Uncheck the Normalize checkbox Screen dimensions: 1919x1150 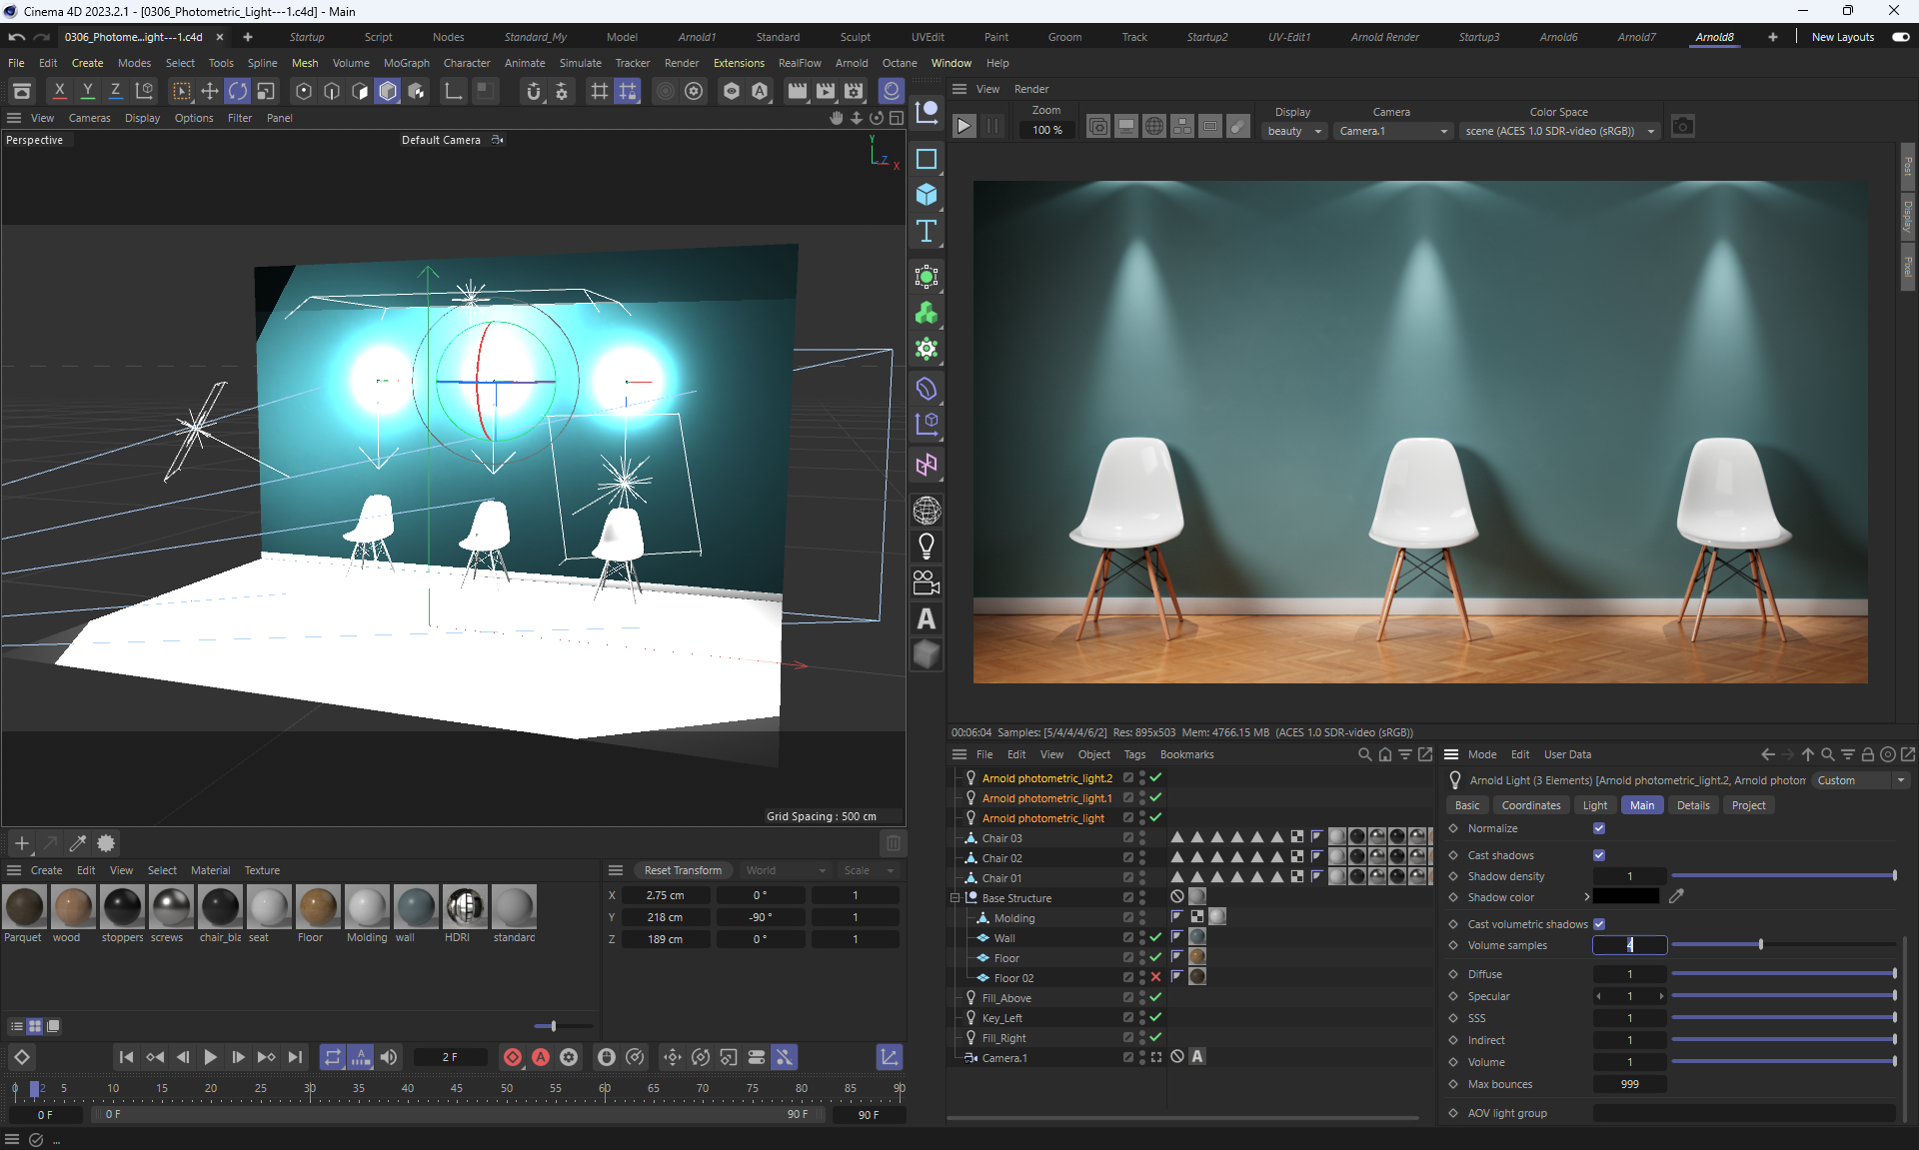click(1599, 828)
